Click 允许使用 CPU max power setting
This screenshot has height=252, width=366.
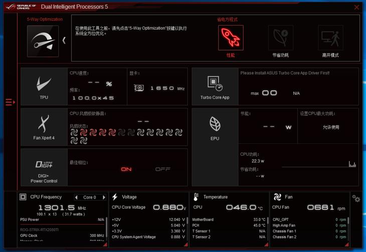point(331,127)
